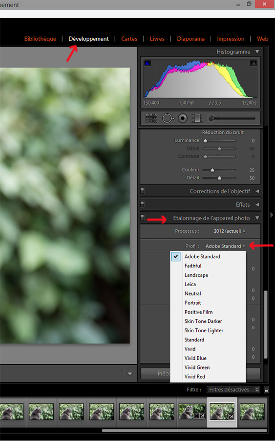The image size is (275, 441).
Task: Switch to the Bibliothèque module
Action: pyautogui.click(x=40, y=39)
